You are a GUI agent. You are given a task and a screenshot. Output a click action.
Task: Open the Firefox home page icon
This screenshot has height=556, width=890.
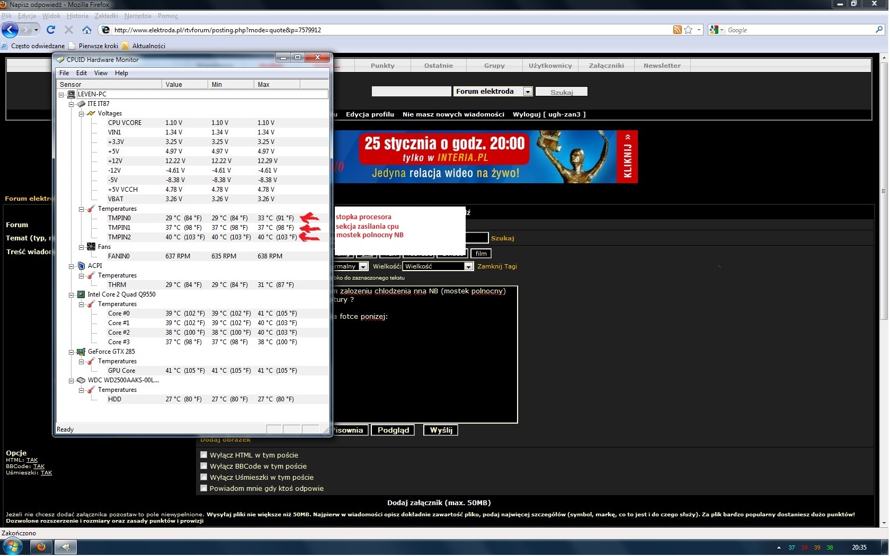[87, 30]
